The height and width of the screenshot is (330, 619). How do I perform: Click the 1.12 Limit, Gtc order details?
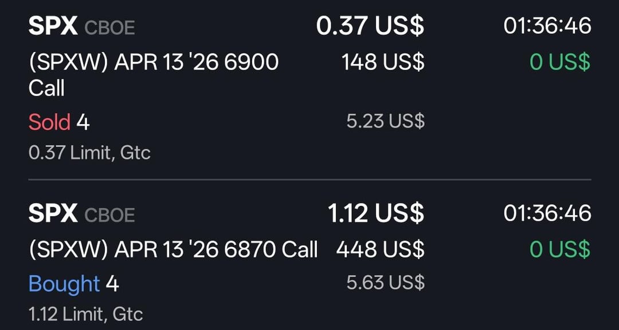pos(85,313)
